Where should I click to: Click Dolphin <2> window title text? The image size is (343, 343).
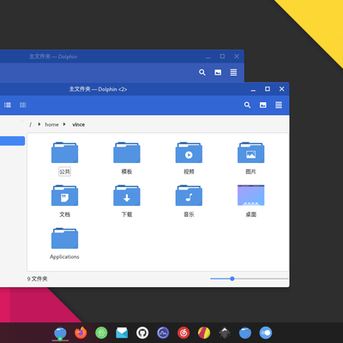(98, 89)
